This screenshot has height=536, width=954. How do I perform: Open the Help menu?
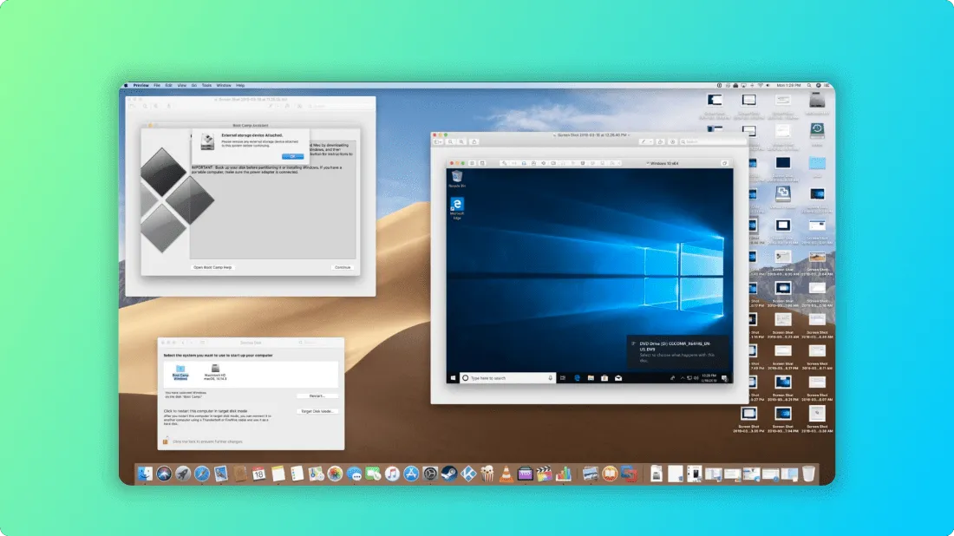[240, 85]
